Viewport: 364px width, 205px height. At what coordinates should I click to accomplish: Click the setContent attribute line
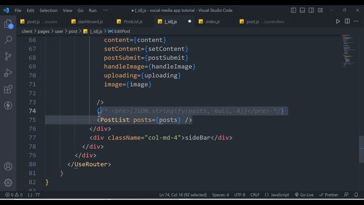146,49
